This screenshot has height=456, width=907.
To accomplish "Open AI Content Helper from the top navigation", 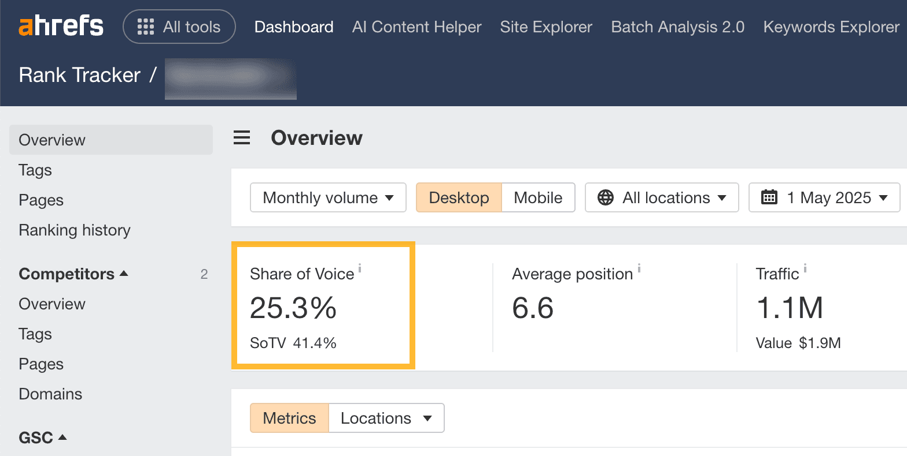I will point(416,27).
